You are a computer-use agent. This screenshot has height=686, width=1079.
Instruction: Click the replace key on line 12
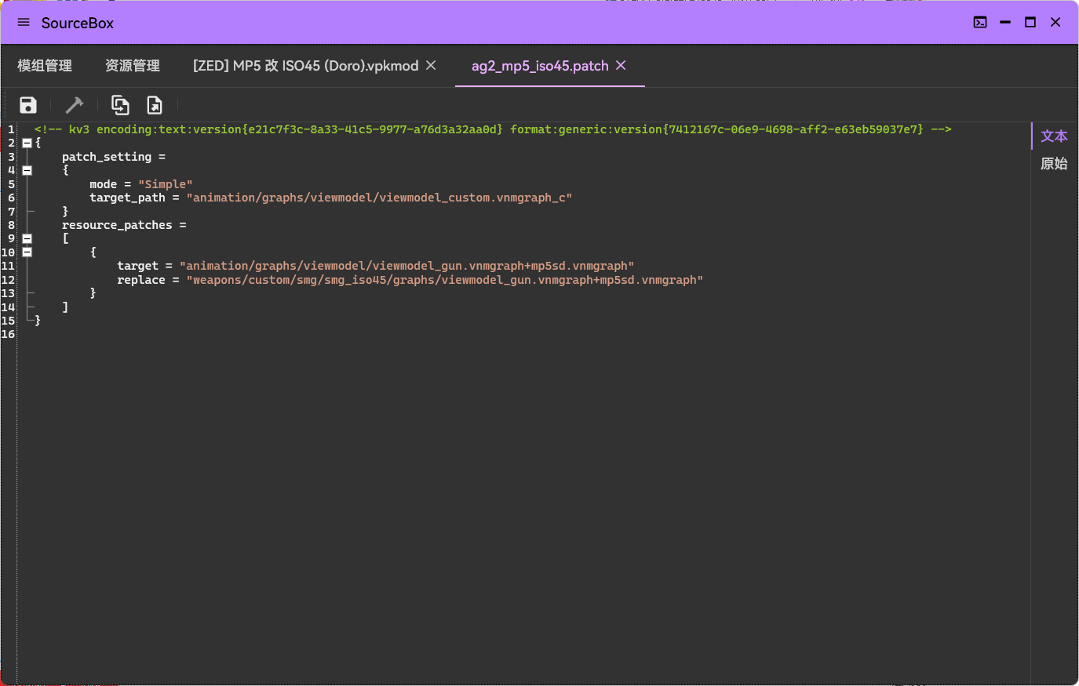141,280
